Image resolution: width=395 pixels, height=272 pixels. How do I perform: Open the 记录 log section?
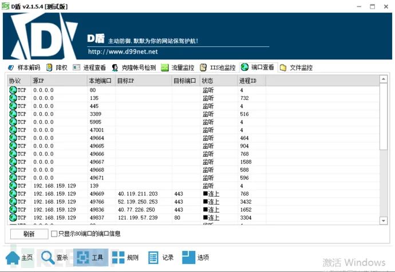pos(161,257)
